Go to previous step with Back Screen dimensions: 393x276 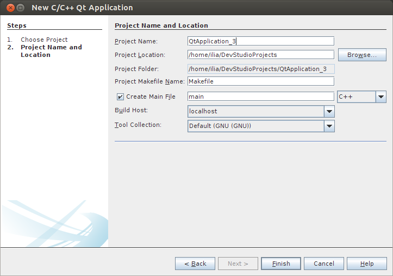click(x=195, y=264)
